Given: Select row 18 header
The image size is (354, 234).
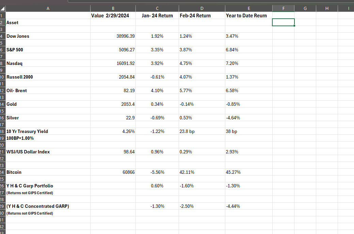Looking at the screenshot, I should pyautogui.click(x=3, y=131).
